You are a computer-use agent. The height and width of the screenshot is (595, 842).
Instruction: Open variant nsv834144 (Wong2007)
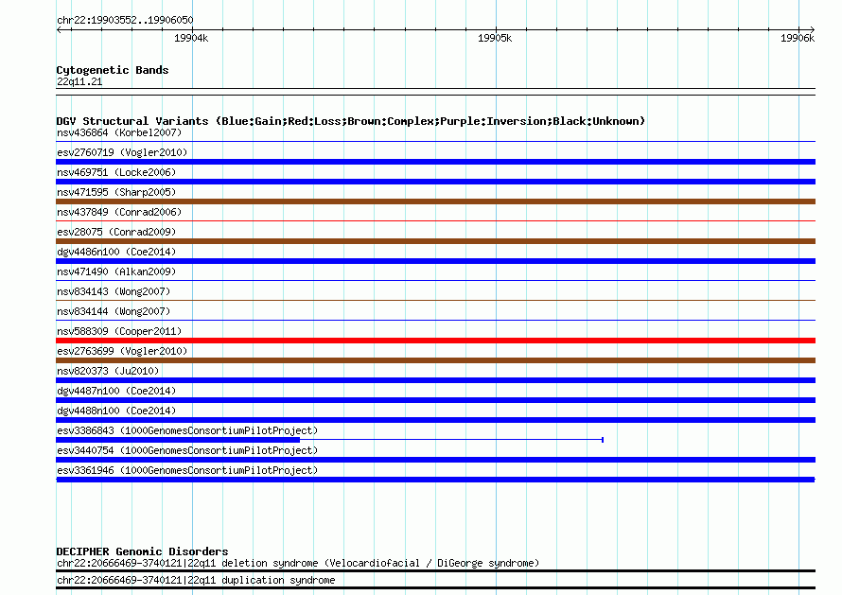[x=114, y=311]
